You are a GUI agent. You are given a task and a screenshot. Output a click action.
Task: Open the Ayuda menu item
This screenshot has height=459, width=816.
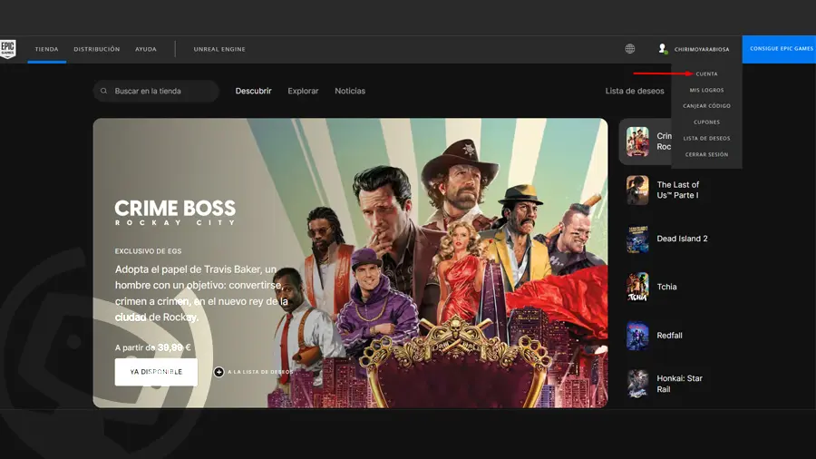click(146, 49)
